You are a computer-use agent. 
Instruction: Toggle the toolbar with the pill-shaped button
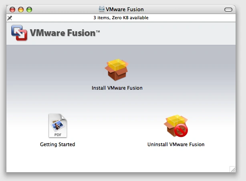point(228,10)
